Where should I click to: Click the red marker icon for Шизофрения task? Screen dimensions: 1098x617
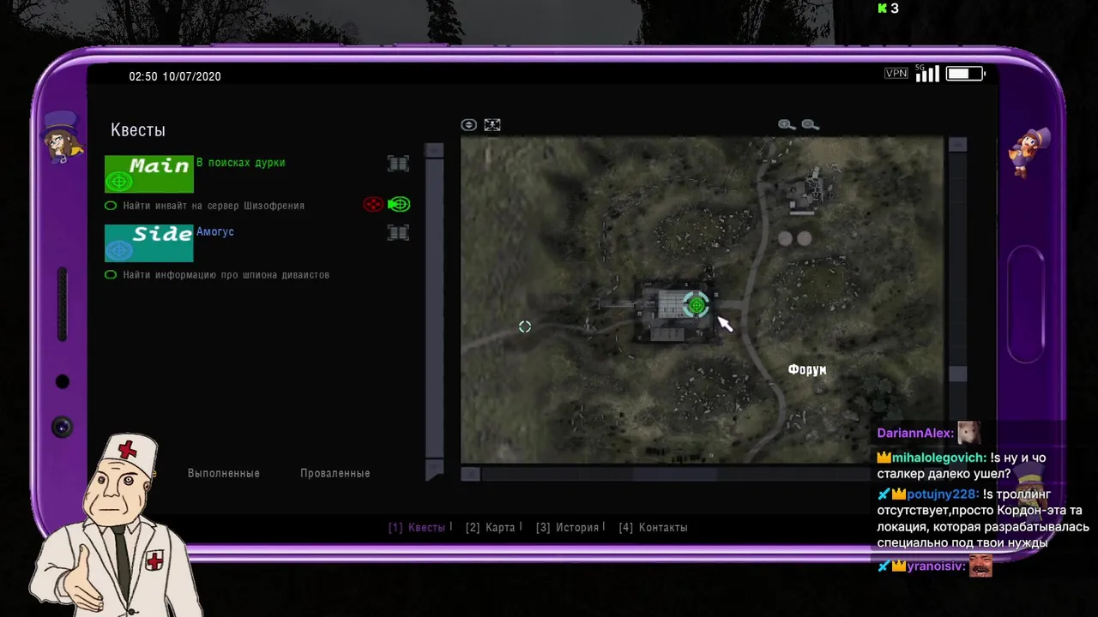[373, 204]
